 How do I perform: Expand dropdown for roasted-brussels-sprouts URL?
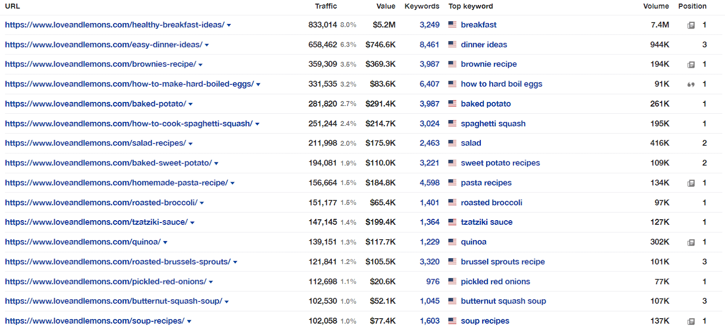click(235, 262)
